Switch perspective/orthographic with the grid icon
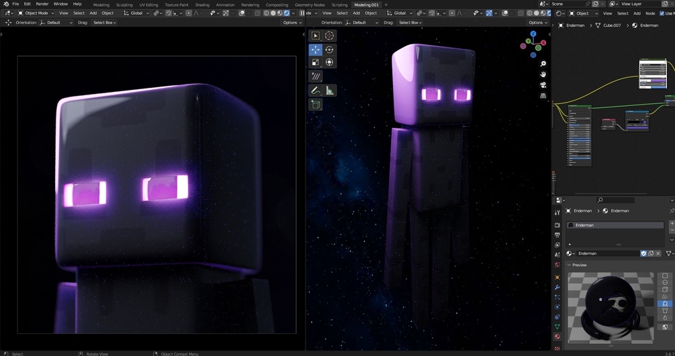This screenshot has width=675, height=356. 543,95
